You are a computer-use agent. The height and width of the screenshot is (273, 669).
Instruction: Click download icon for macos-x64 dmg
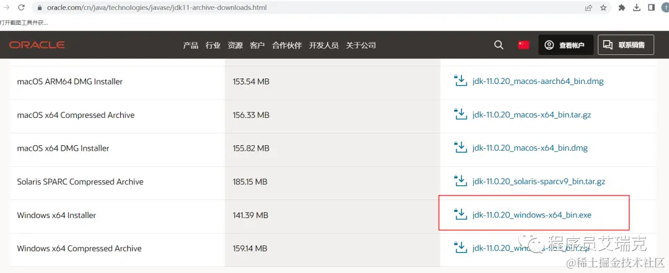[460, 147]
